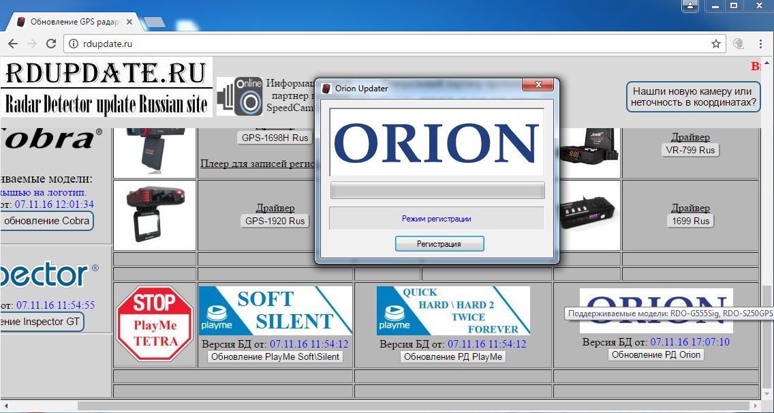The width and height of the screenshot is (774, 413).
Task: Open a new browser tab
Action: [x=155, y=22]
